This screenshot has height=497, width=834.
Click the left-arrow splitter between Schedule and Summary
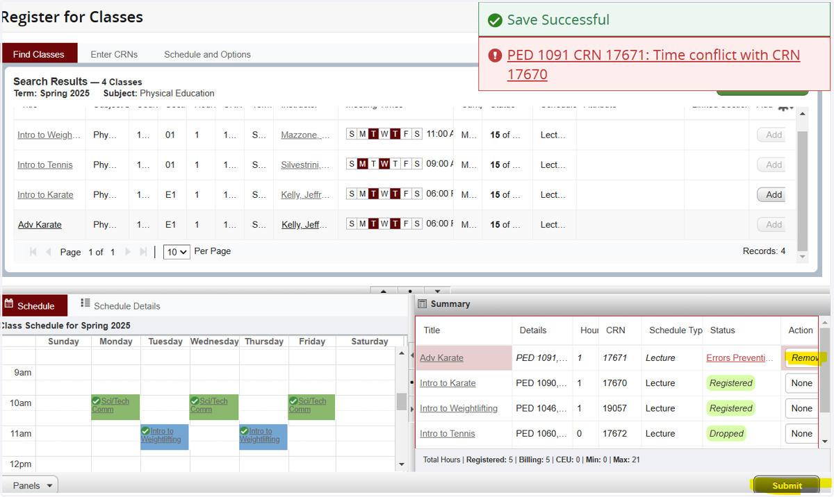coord(412,355)
